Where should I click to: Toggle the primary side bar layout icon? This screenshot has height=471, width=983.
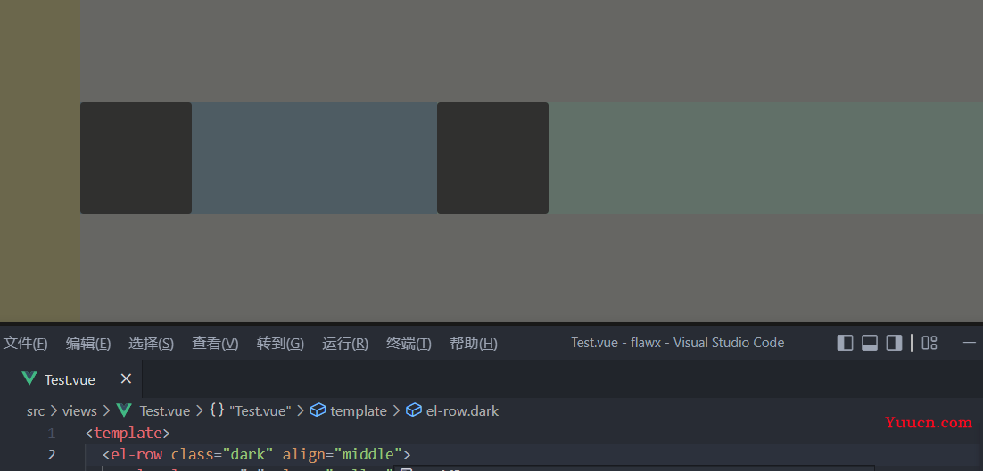pyautogui.click(x=845, y=343)
